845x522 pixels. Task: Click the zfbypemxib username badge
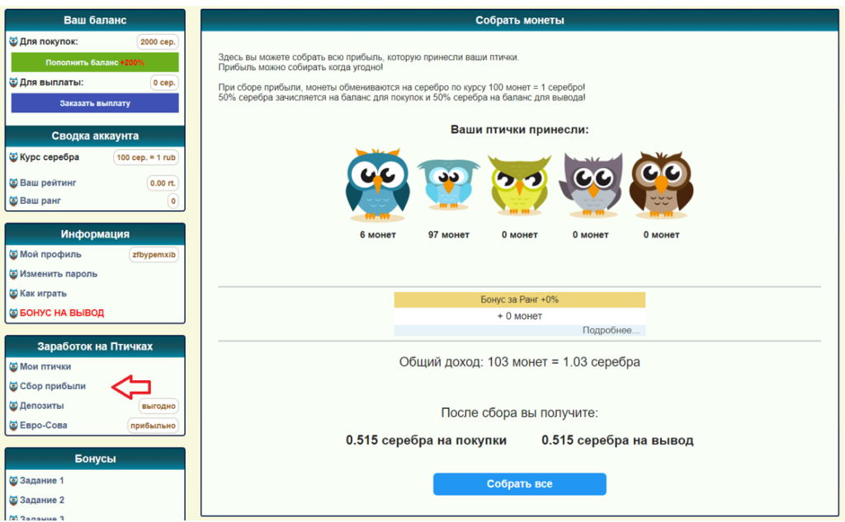point(154,255)
